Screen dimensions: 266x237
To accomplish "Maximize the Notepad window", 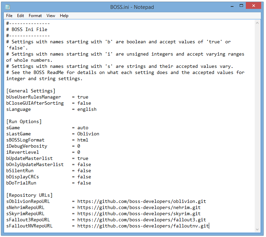I will (x=241, y=5).
